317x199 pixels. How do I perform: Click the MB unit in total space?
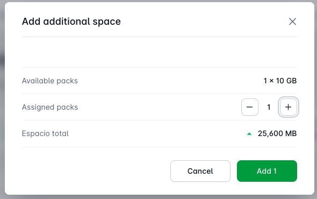point(291,133)
